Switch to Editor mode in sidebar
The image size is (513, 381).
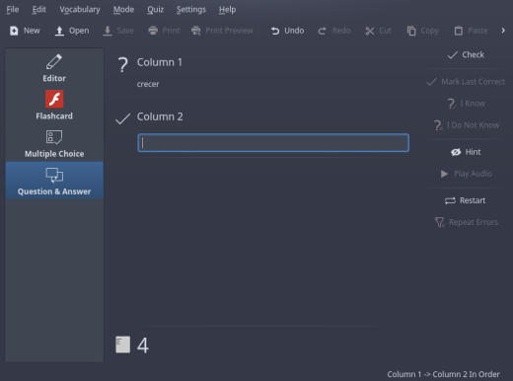tap(54, 68)
